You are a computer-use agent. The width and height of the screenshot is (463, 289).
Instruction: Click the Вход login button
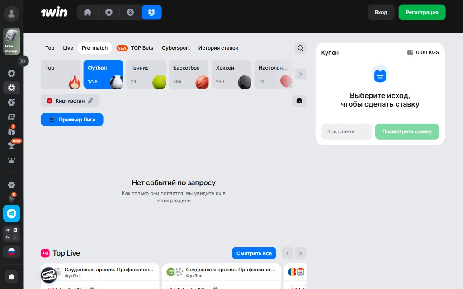tap(381, 12)
